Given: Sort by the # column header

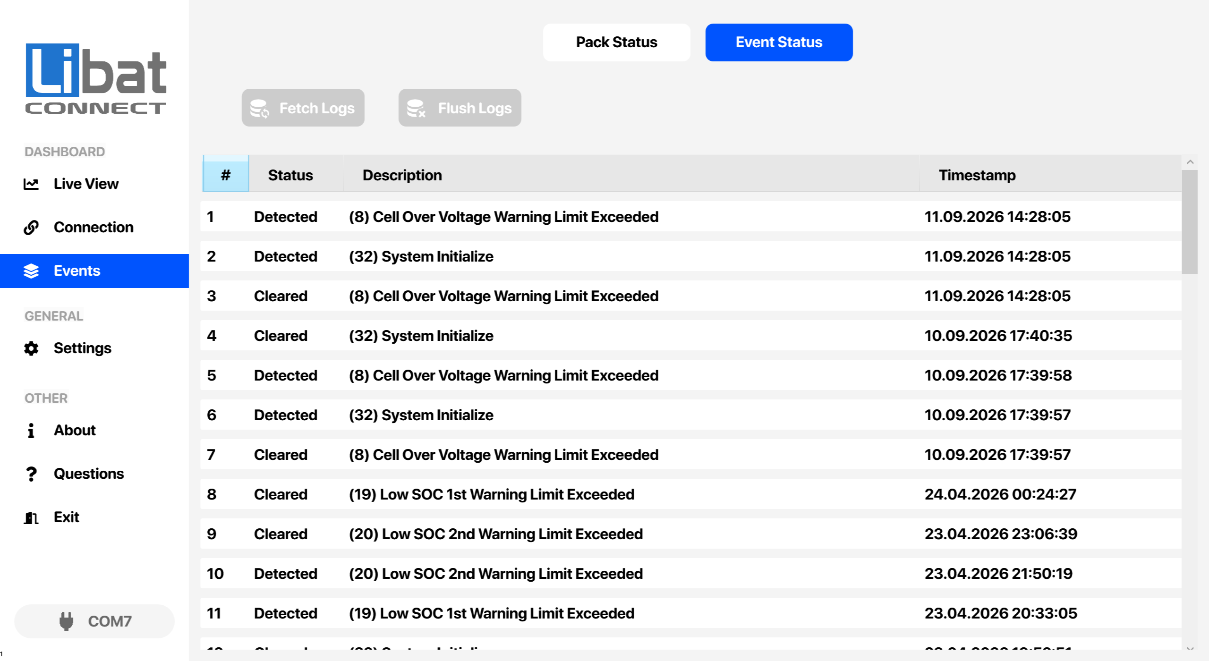Looking at the screenshot, I should point(226,174).
